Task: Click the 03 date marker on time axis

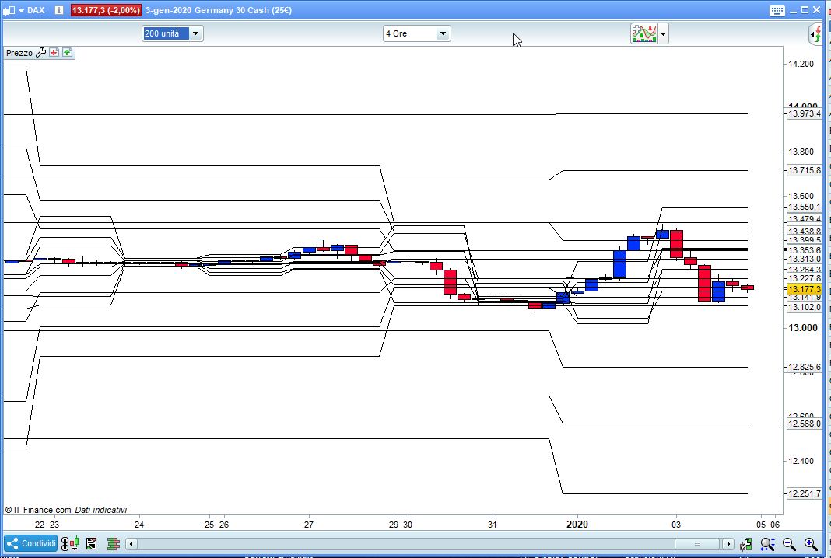Action: tap(675, 525)
